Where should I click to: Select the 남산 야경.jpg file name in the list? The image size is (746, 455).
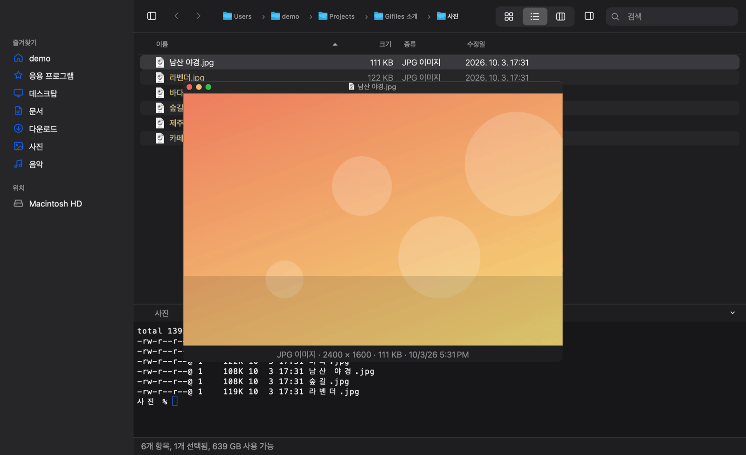191,62
